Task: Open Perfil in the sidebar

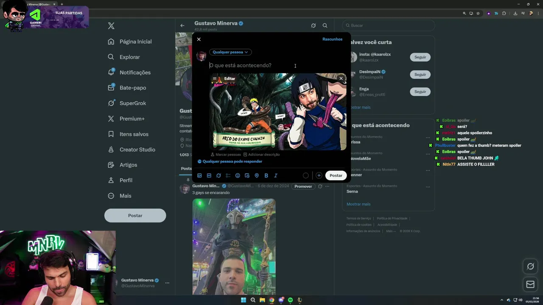Action: pos(120,180)
